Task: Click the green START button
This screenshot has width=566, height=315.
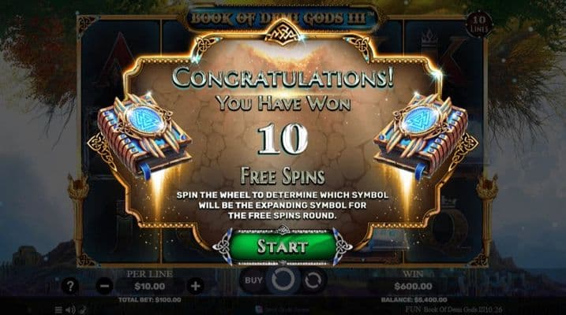Action: (x=283, y=246)
